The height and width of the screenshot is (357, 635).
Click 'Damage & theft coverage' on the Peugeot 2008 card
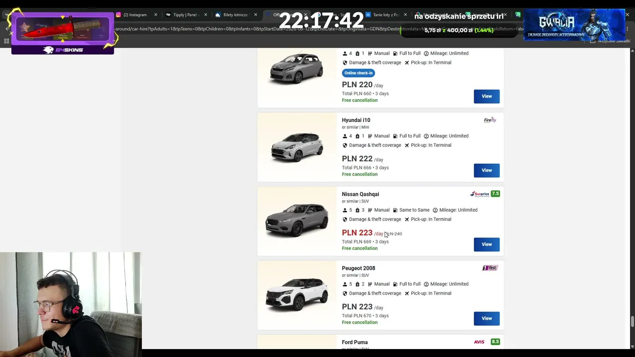[x=375, y=294]
